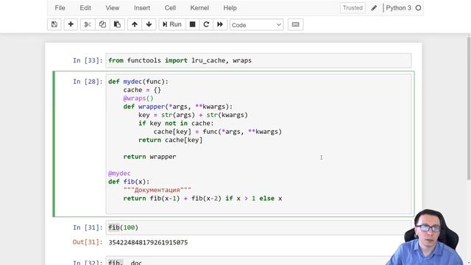471x265 pixels.
Task: Click the @wraps() decorator line
Action: pyautogui.click(x=138, y=98)
